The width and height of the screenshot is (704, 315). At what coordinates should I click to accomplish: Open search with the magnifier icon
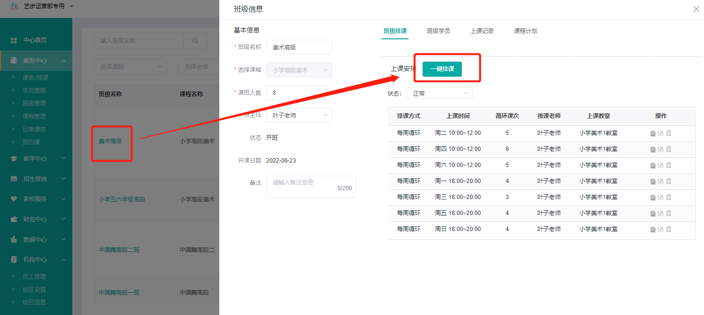pyautogui.click(x=195, y=41)
